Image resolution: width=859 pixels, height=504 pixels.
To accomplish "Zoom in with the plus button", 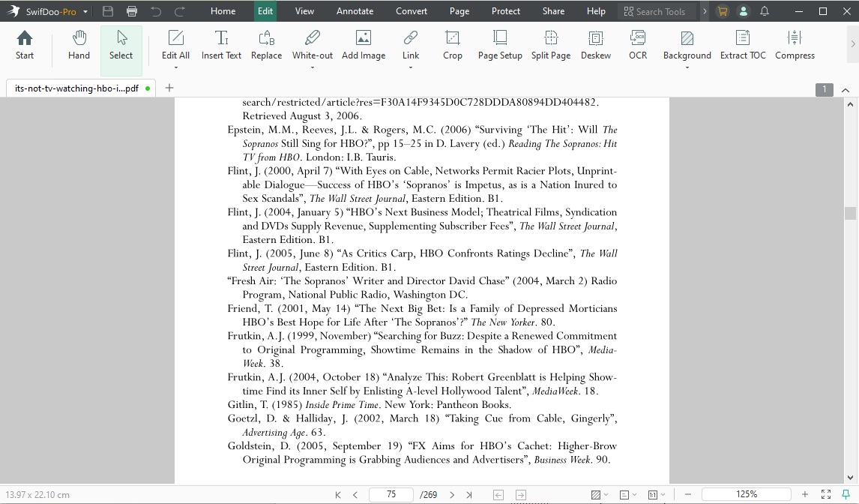I will [805, 495].
